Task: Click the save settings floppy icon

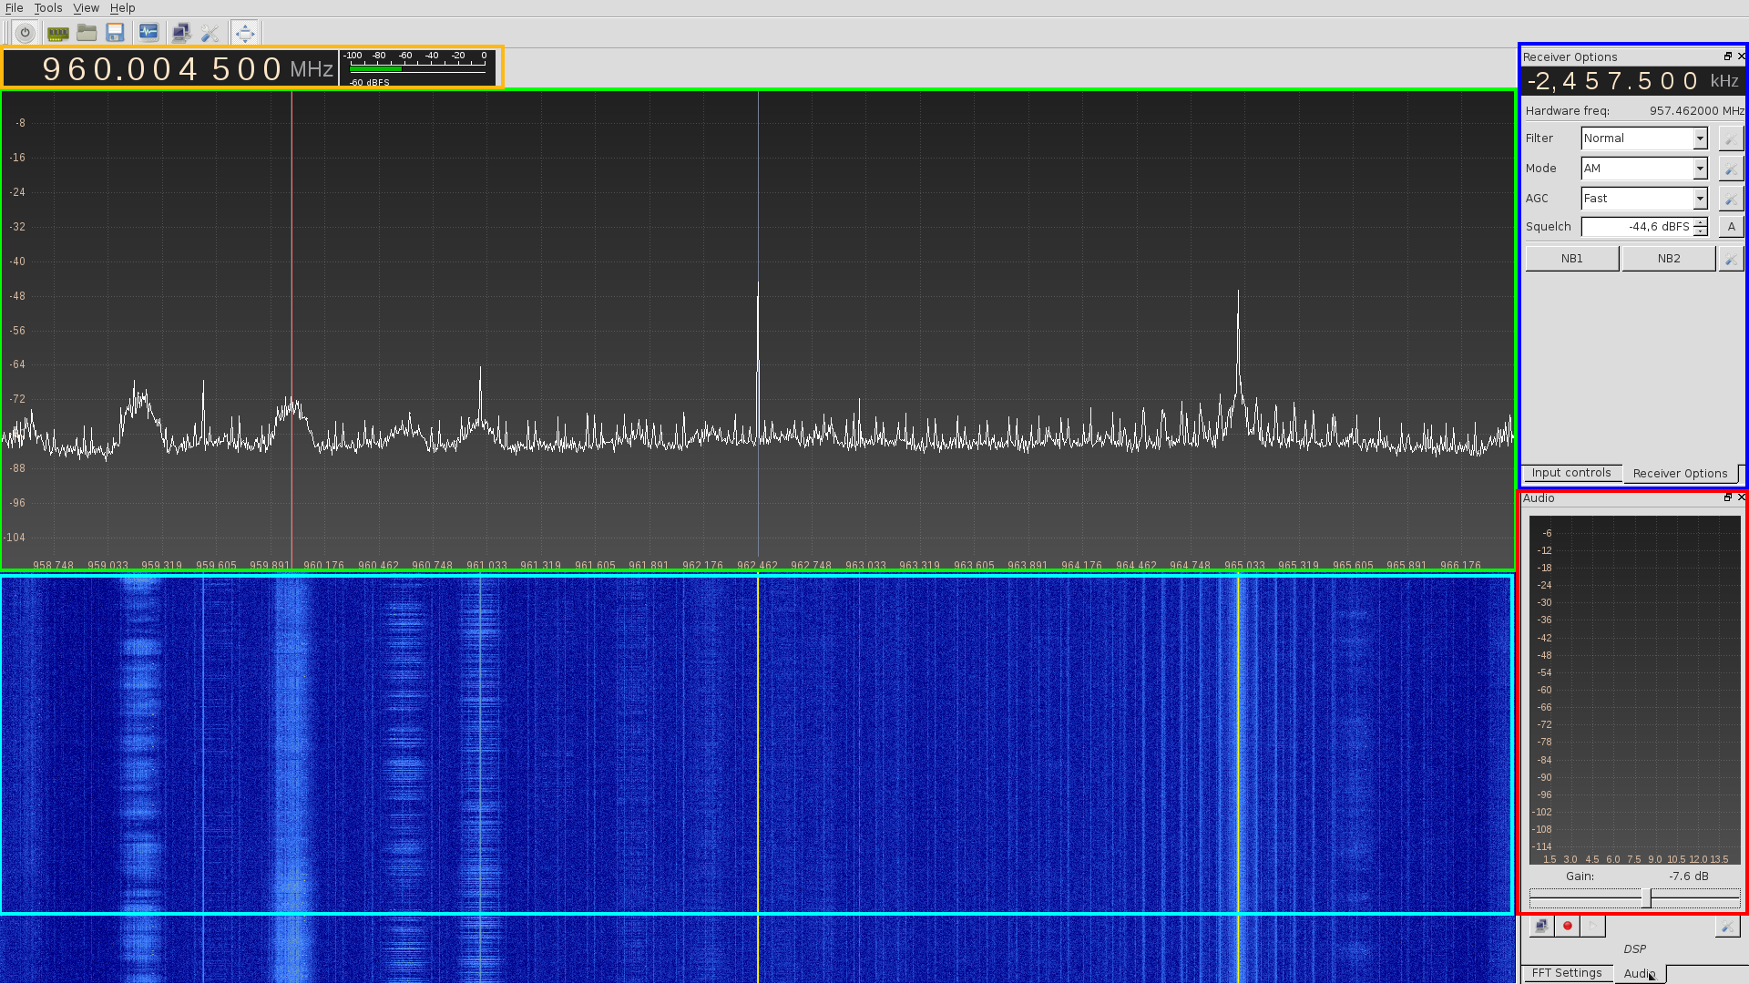Action: (115, 34)
